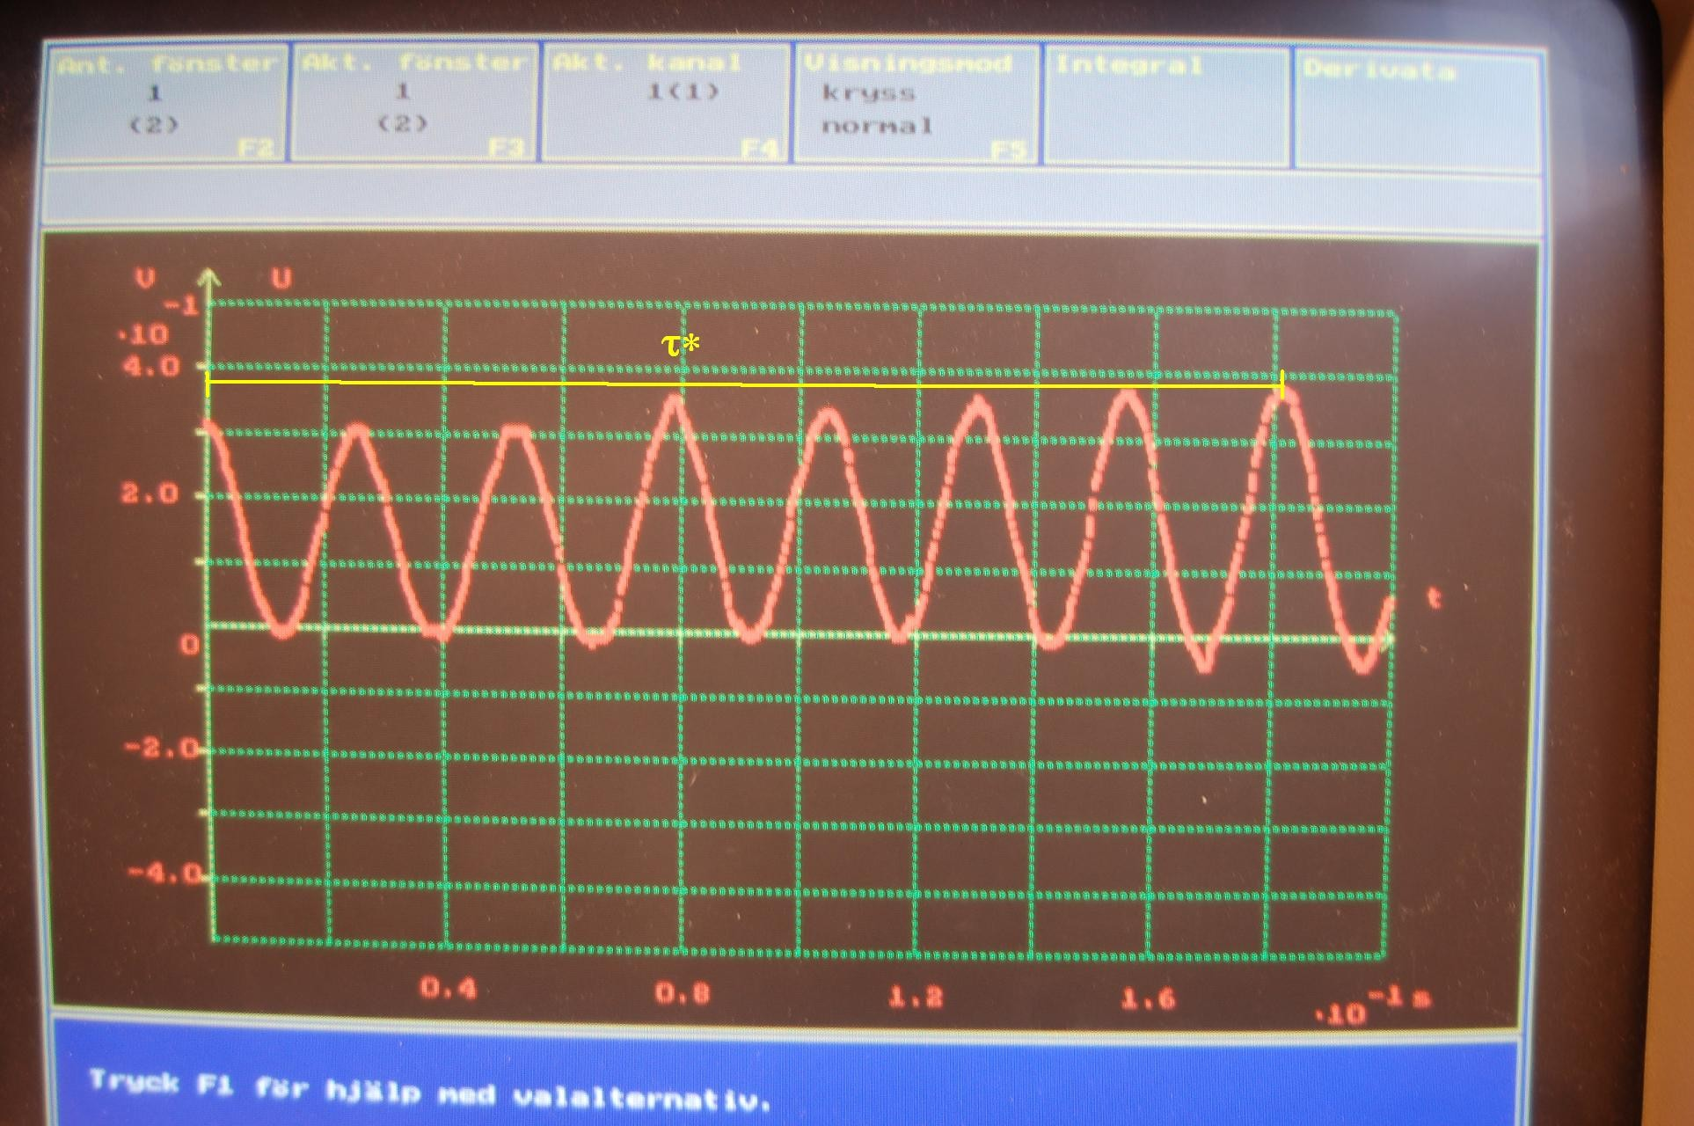Viewport: 1694px width, 1126px height.
Task: Click the 1.6 time axis label
Action: click(1149, 998)
